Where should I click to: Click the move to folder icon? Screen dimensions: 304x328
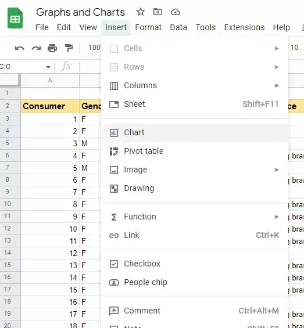158,12
